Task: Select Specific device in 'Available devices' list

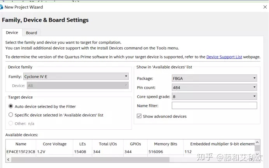Action: point(10,115)
